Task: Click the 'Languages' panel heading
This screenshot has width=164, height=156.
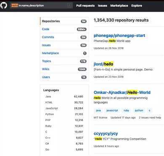Action: [51, 90]
